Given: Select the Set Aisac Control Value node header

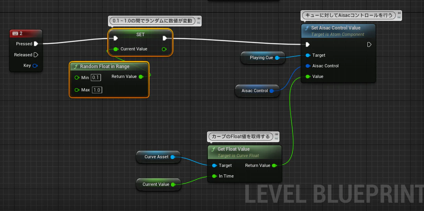Looking at the screenshot, I should (x=338, y=31).
